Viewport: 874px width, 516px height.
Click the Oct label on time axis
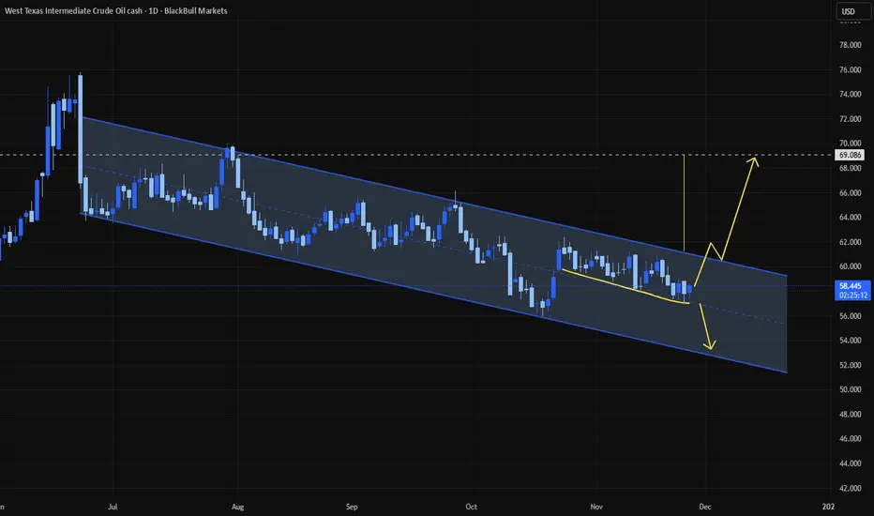point(471,507)
